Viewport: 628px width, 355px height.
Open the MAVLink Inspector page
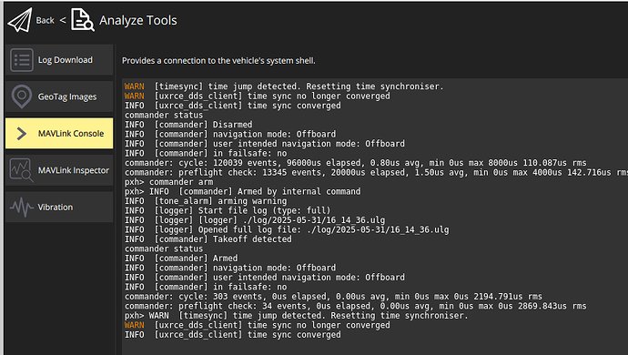click(59, 170)
